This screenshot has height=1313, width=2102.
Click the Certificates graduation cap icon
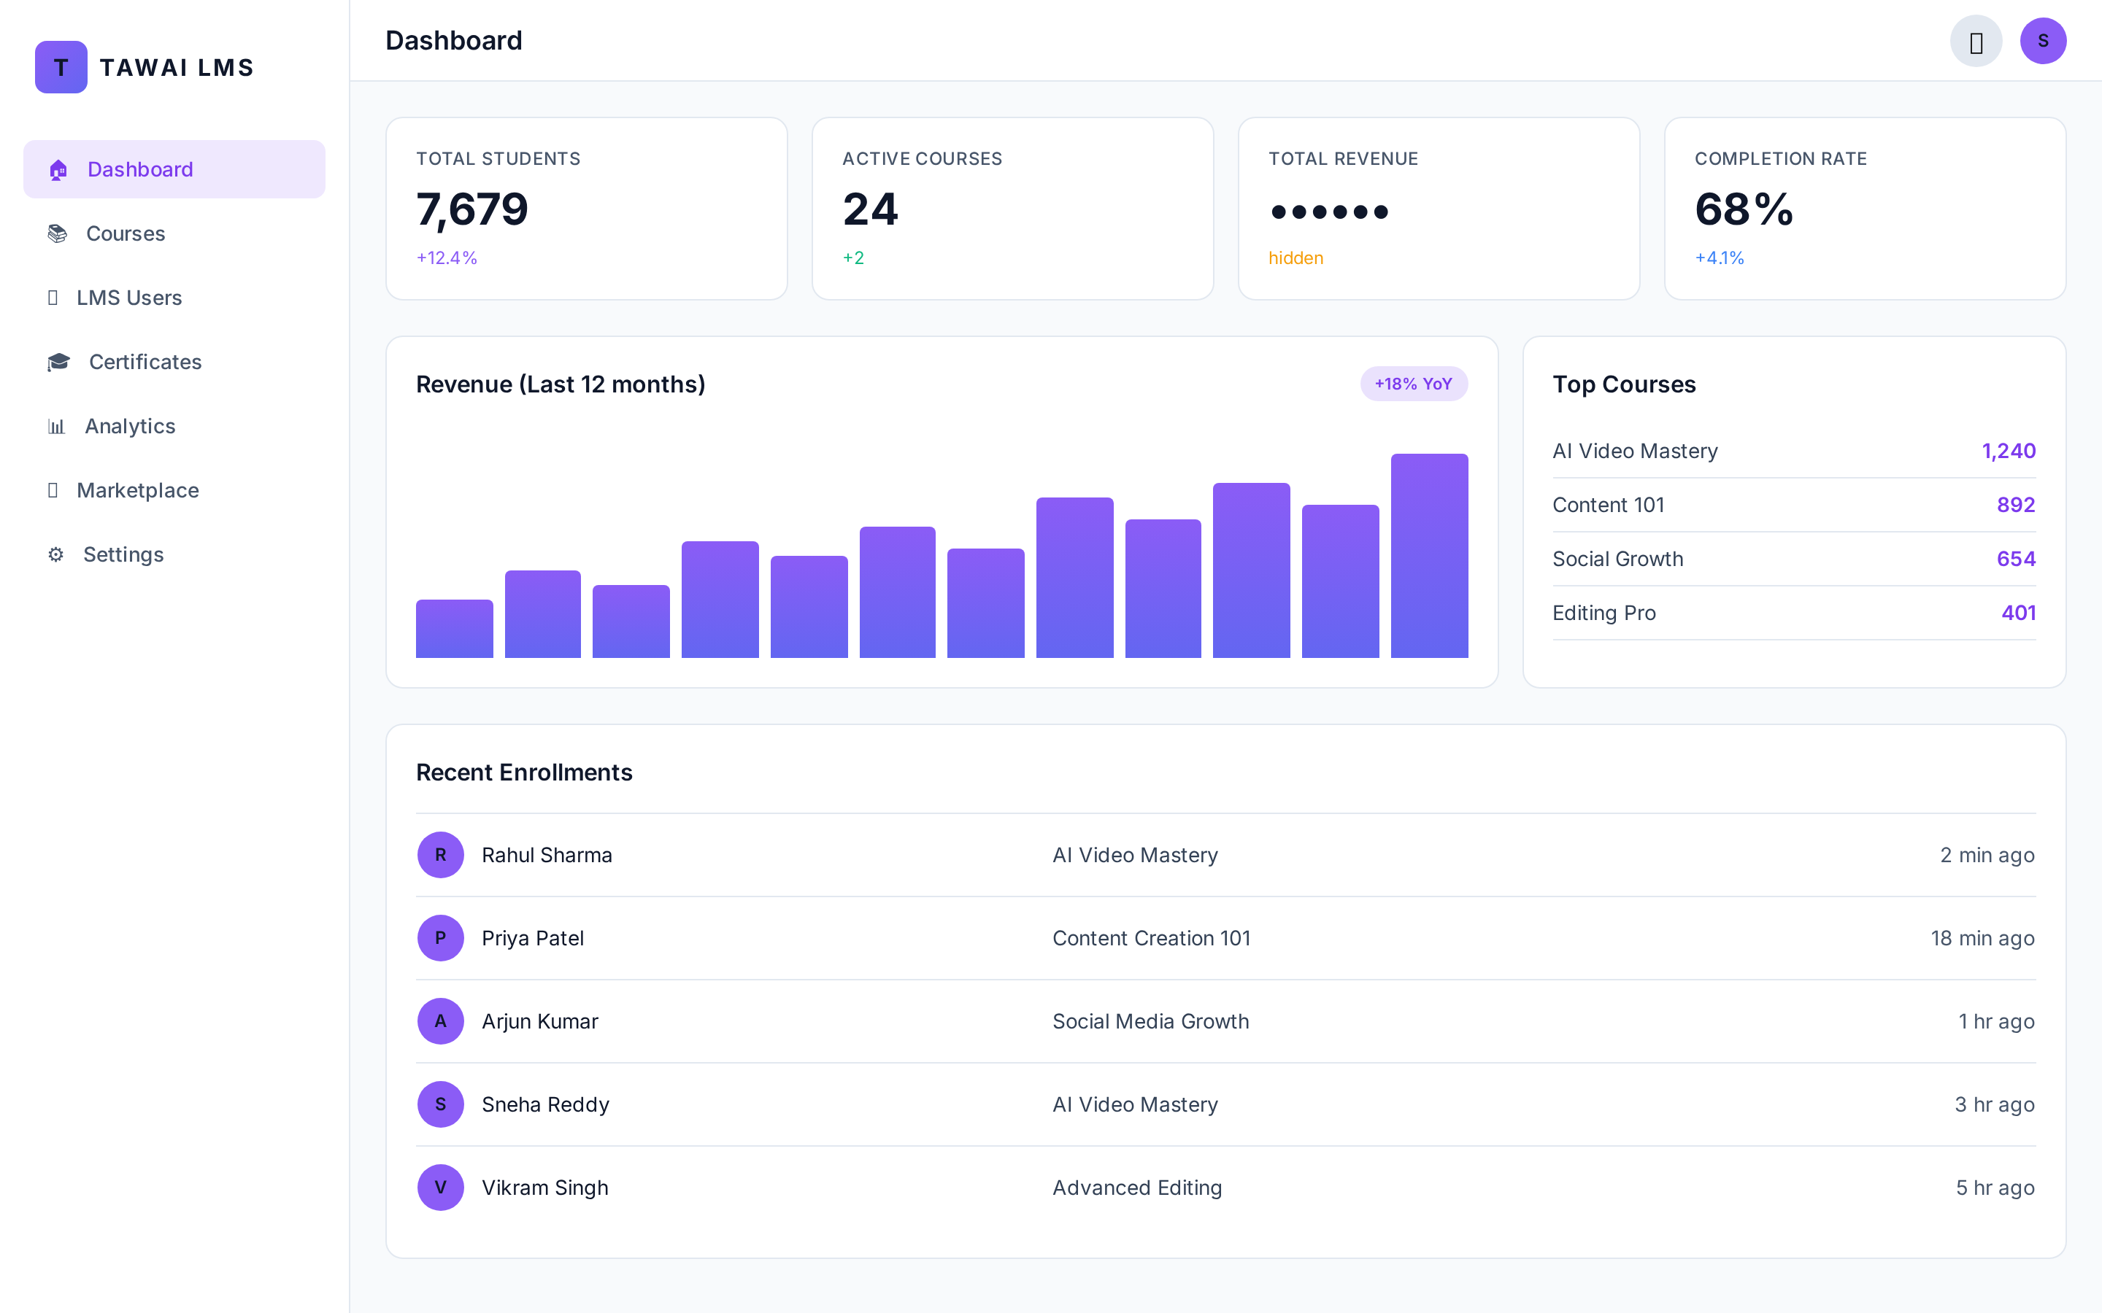point(58,362)
